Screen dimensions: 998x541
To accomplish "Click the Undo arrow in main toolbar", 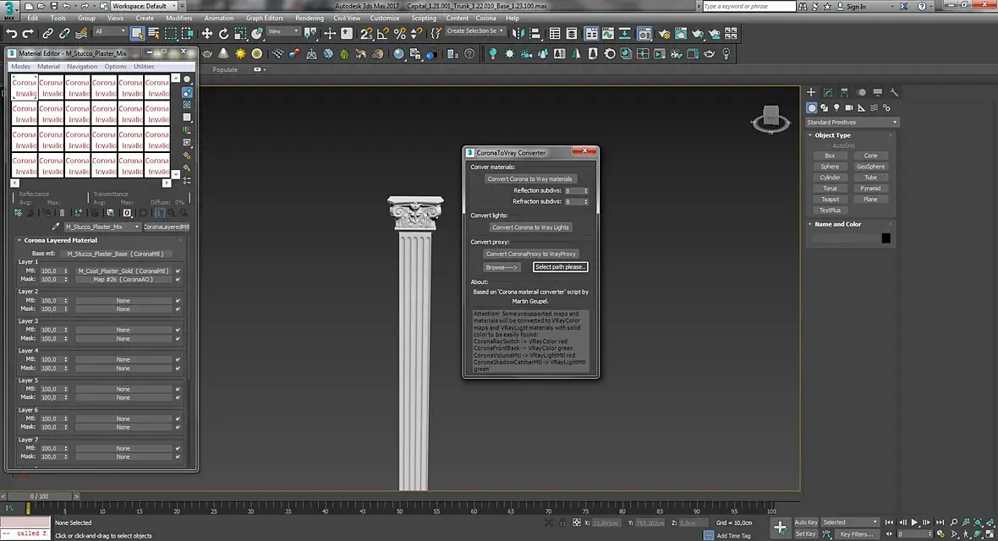I will click(12, 34).
